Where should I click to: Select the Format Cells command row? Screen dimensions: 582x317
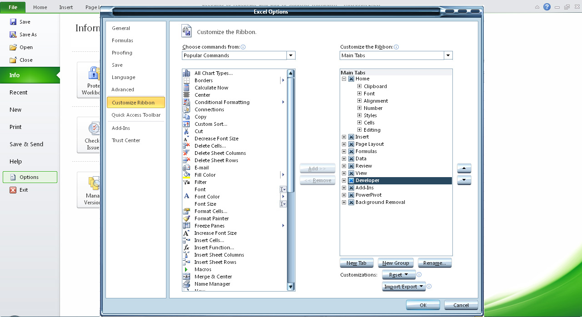pyautogui.click(x=234, y=211)
